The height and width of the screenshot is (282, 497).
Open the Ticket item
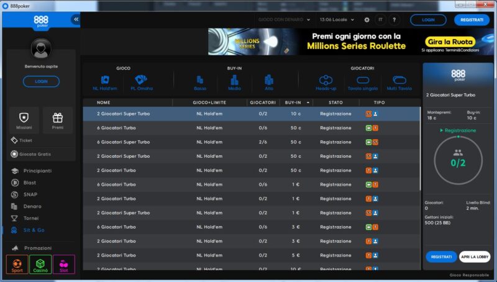pos(22,140)
